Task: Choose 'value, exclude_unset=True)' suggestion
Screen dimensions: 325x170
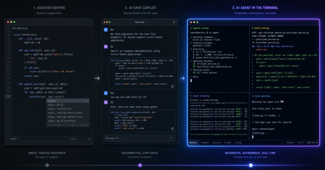Action: 68,117
